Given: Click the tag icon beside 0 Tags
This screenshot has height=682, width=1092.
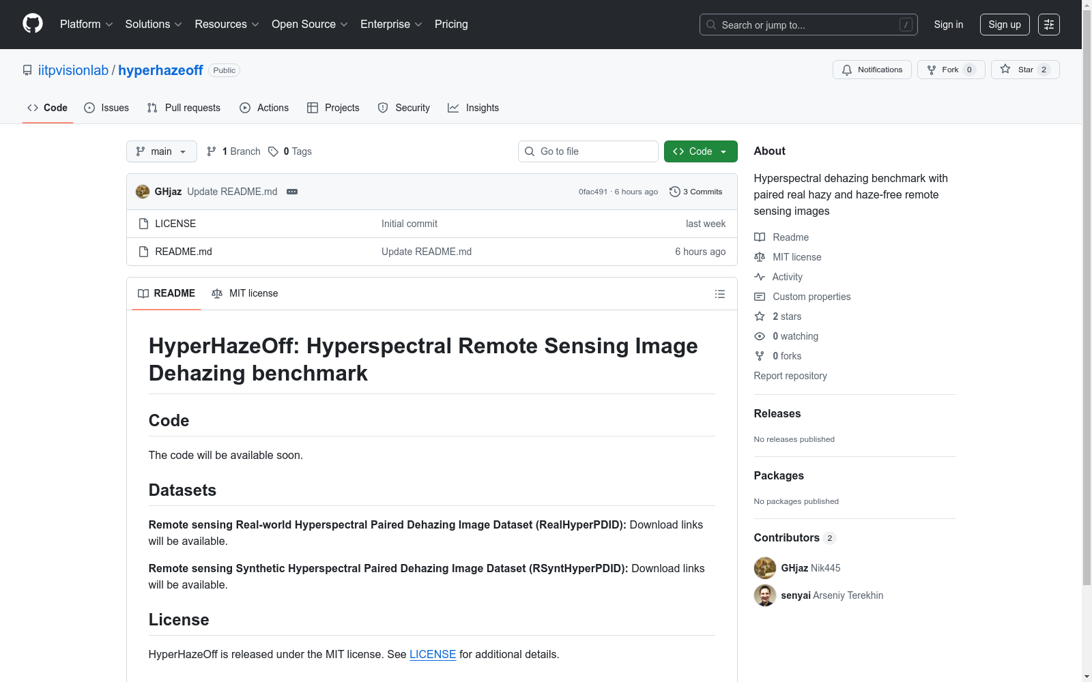Looking at the screenshot, I should click(273, 151).
